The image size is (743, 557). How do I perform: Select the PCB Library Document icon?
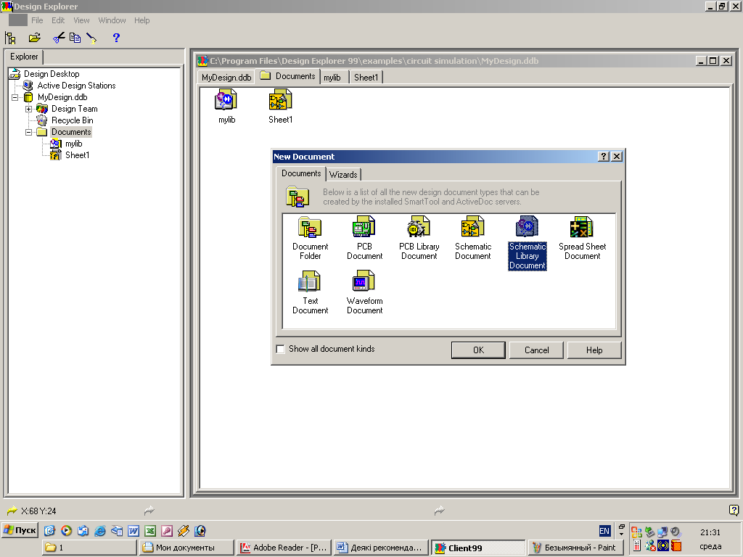[419, 228]
